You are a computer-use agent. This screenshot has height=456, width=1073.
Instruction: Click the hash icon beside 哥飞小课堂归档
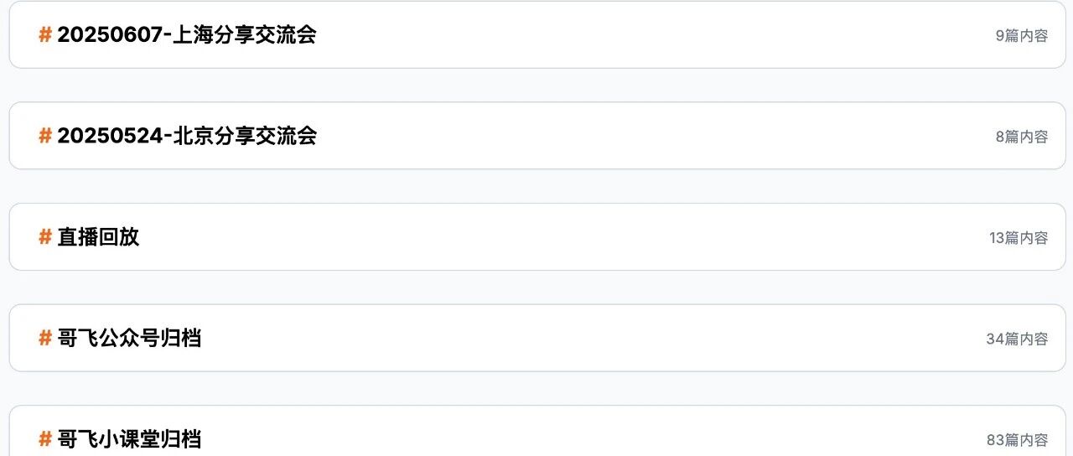(45, 438)
